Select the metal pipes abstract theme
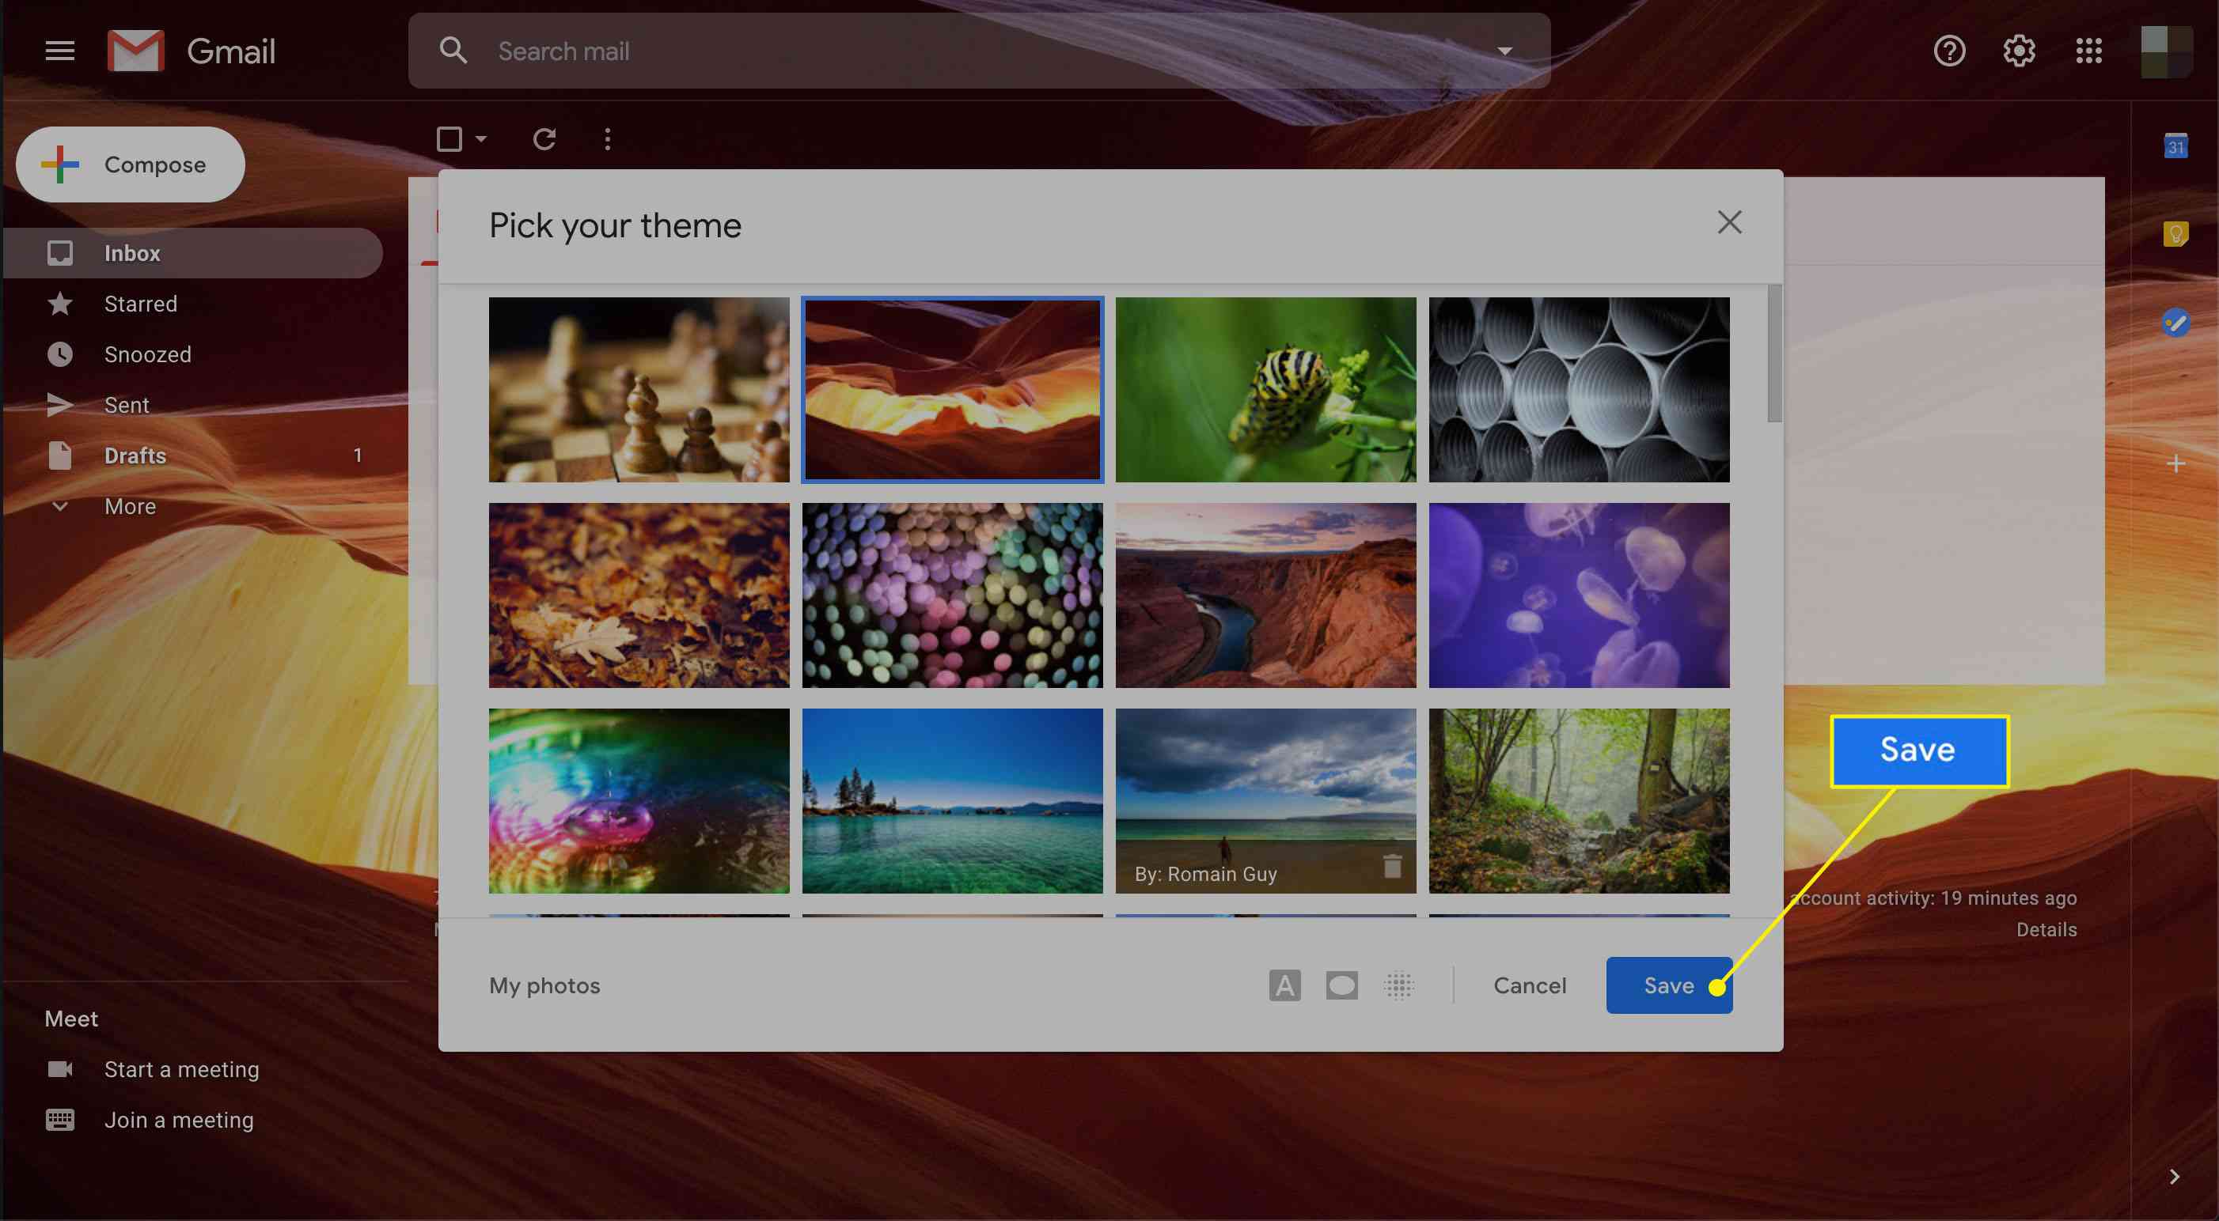Image resolution: width=2219 pixels, height=1221 pixels. click(1578, 388)
